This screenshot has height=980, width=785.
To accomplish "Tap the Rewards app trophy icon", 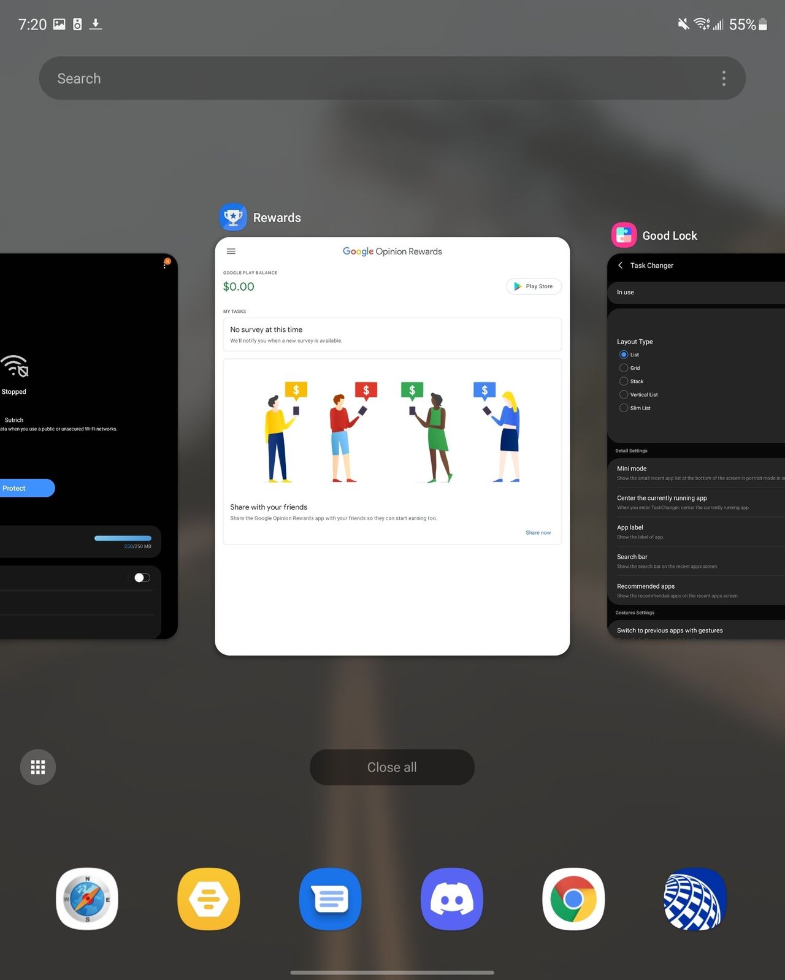I will pyautogui.click(x=233, y=217).
